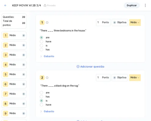Open the three-dot options menu
Screen dimensions: 151x121
[145, 5]
